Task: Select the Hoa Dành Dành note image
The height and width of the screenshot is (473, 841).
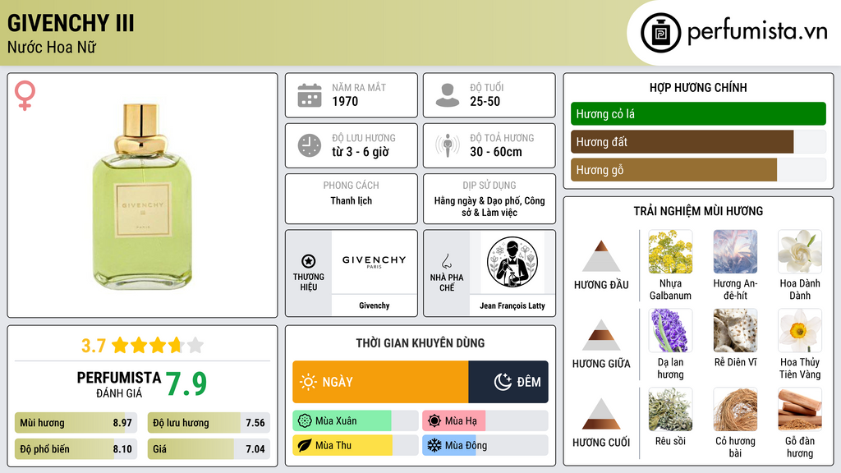Action: pos(800,252)
